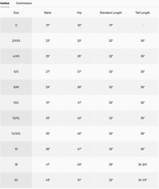The width and height of the screenshot is (159, 189).
Task: Click the Standard Length column header
Action: (x=111, y=13)
